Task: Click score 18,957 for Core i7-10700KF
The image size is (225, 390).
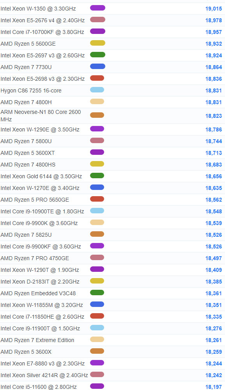Action: click(x=214, y=32)
